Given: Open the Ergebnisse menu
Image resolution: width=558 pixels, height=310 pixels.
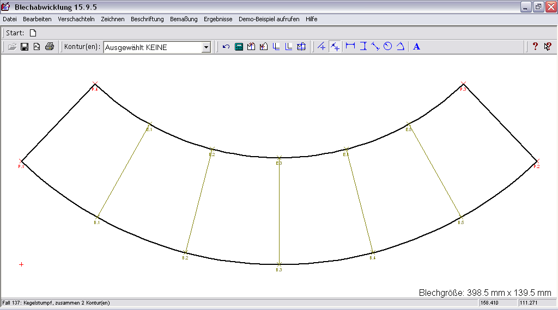Looking at the screenshot, I should (218, 19).
